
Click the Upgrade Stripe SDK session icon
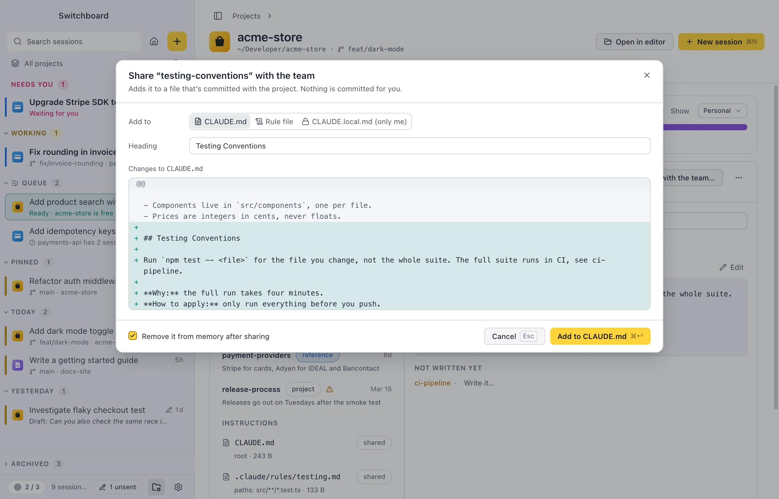click(18, 107)
